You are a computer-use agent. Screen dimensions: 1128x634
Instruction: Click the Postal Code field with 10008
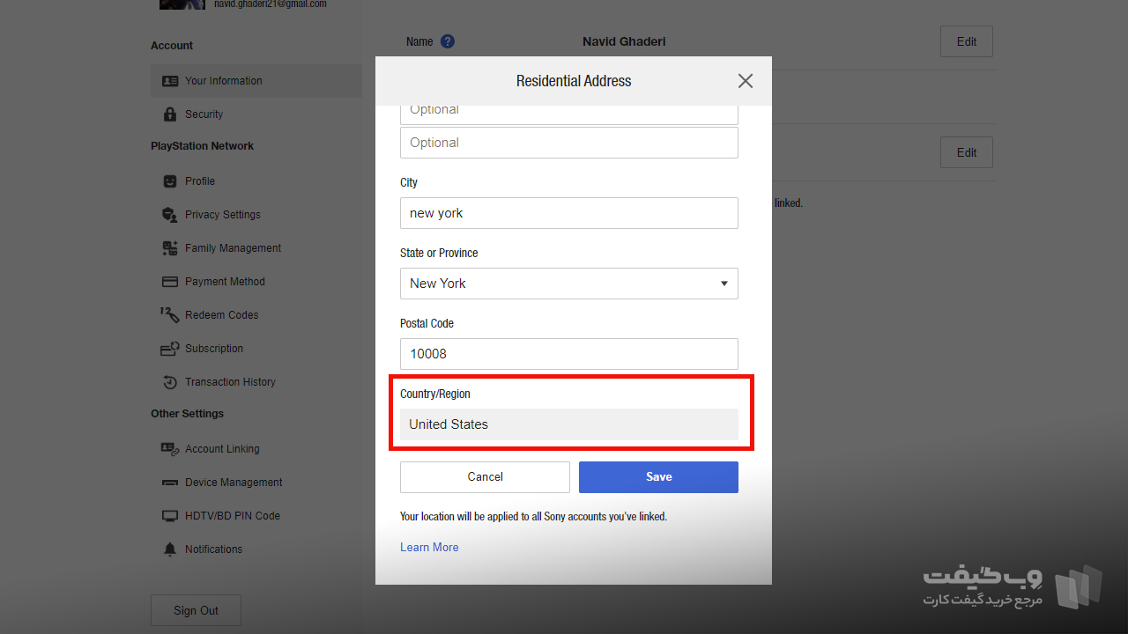569,354
